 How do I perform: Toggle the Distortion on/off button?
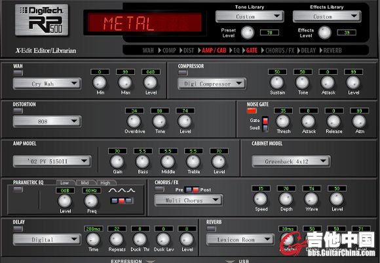[x=18, y=111]
